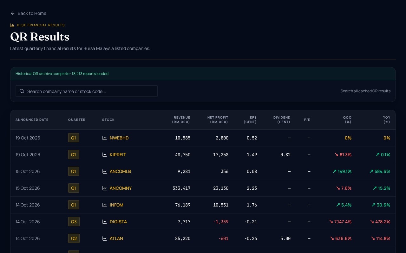Open the chart icon next to ANCOMLB

(105, 171)
